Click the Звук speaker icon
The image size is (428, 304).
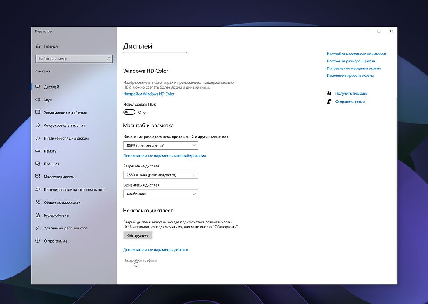coord(38,99)
